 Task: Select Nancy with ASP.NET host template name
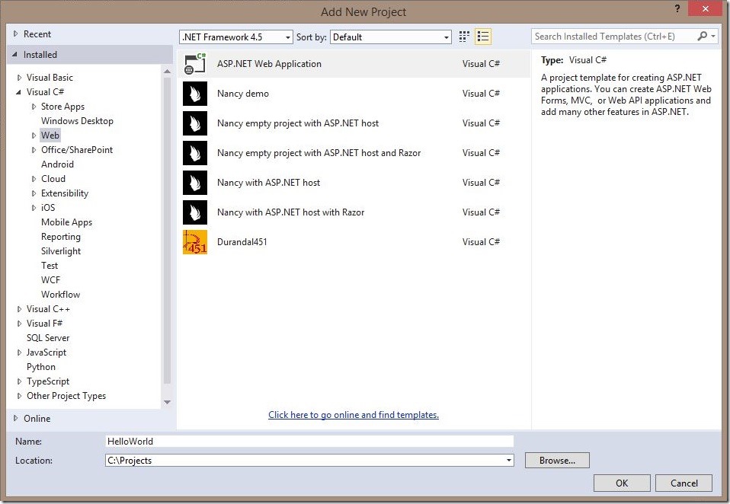(269, 183)
